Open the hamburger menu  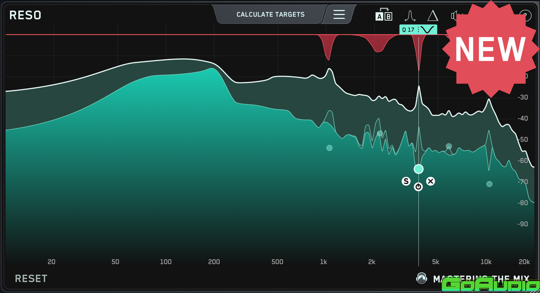(x=339, y=14)
